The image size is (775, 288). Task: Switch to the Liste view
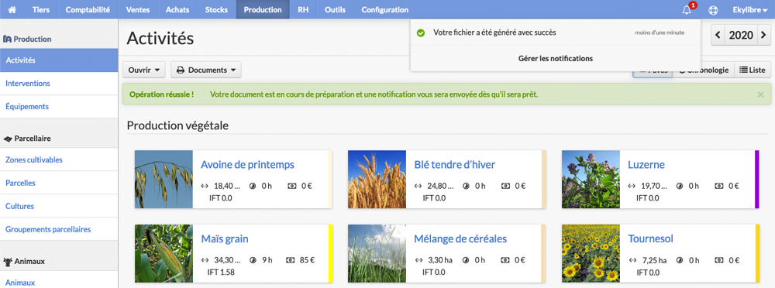753,70
